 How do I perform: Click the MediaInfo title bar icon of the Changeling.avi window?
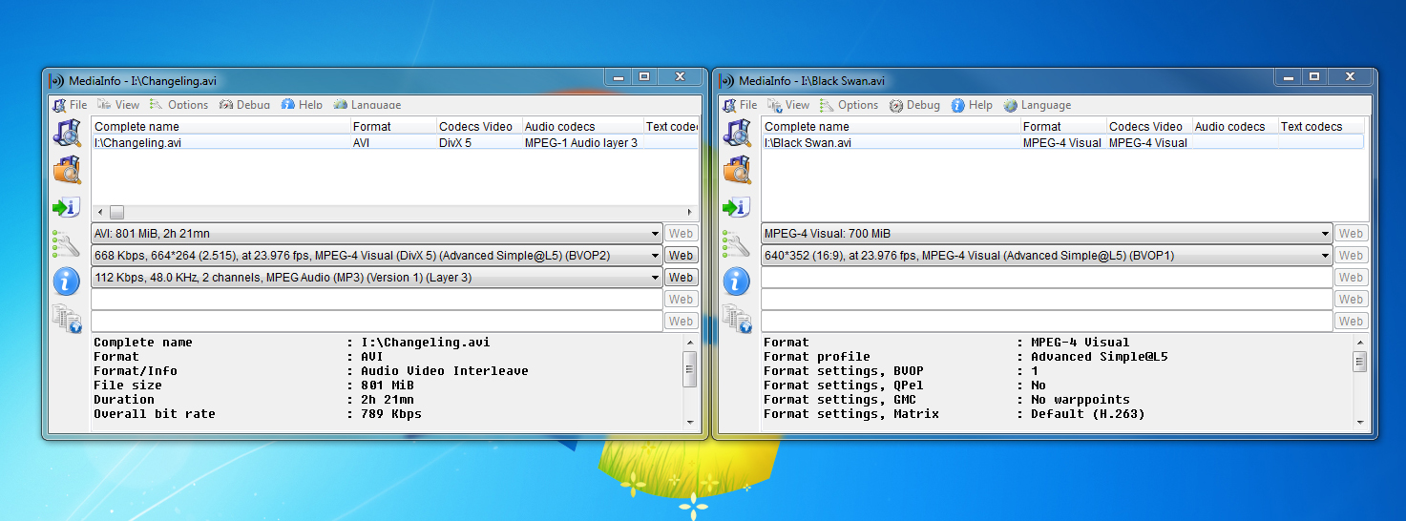coord(56,81)
